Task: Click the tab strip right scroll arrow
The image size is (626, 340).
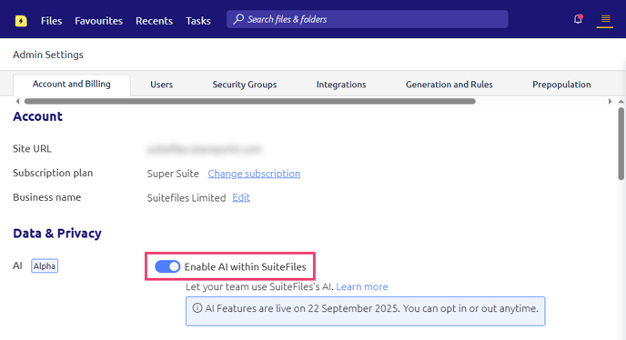Action: 610,101
